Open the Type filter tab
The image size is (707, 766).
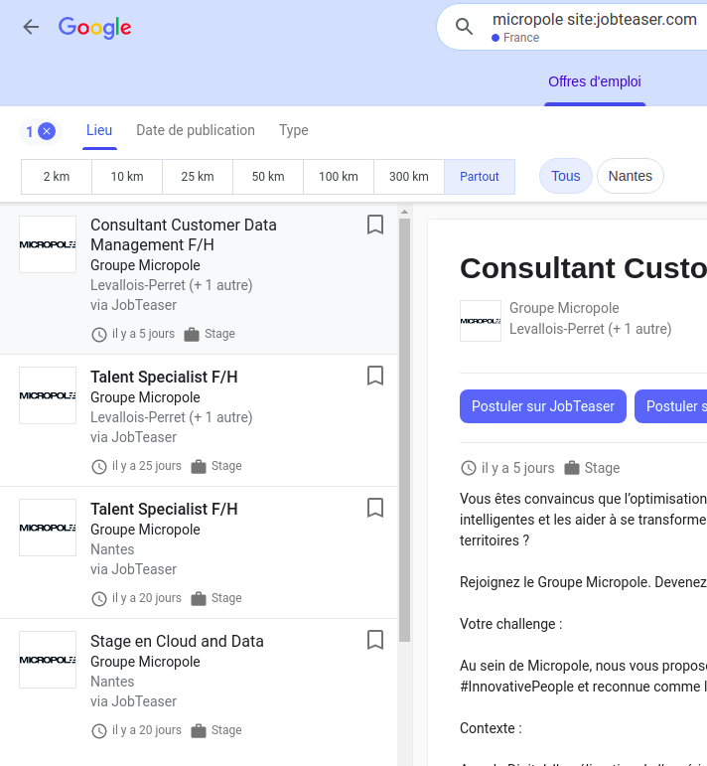[x=294, y=130]
